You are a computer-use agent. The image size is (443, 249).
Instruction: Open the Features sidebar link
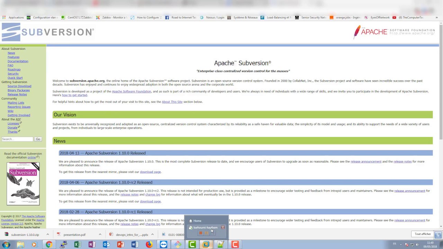pos(13,57)
